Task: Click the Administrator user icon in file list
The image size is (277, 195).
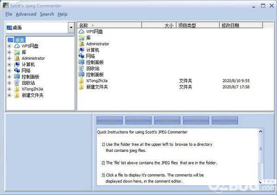Action: pos(81,44)
